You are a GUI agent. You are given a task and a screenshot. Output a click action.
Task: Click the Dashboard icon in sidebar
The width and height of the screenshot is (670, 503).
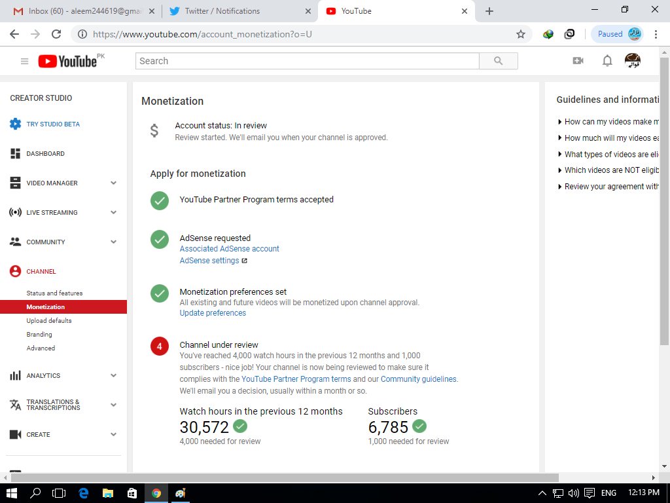[16, 153]
